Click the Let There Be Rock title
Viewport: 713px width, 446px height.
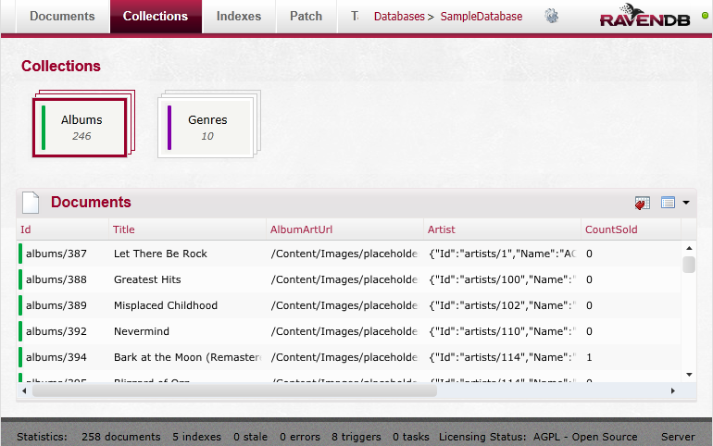point(160,254)
